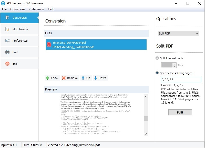The image size is (205, 148).
Task: Click the green plus Add icon
Action: click(x=47, y=78)
